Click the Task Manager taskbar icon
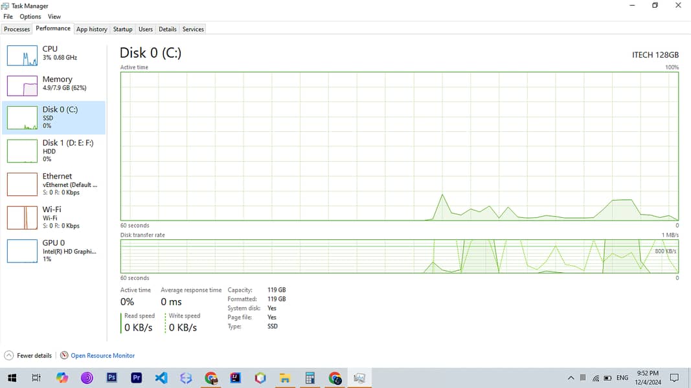 (x=359, y=378)
